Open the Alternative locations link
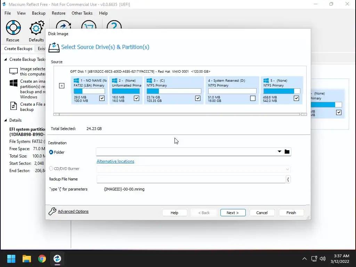The width and height of the screenshot is (356, 267). point(115,161)
